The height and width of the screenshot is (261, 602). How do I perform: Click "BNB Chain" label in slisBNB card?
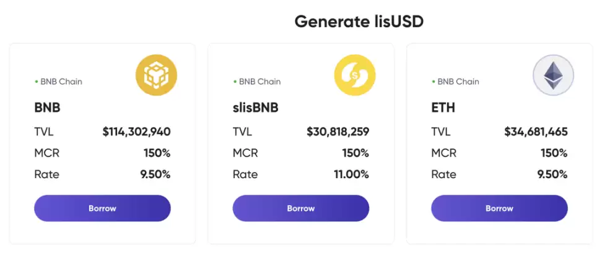[x=260, y=82]
